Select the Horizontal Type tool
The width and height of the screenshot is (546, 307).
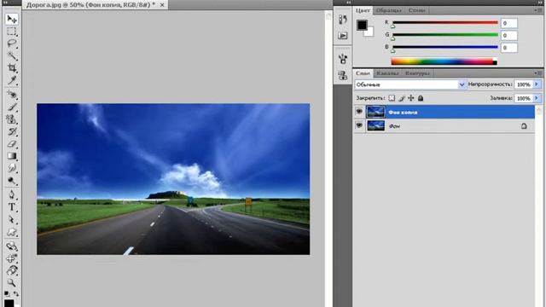[x=12, y=207]
